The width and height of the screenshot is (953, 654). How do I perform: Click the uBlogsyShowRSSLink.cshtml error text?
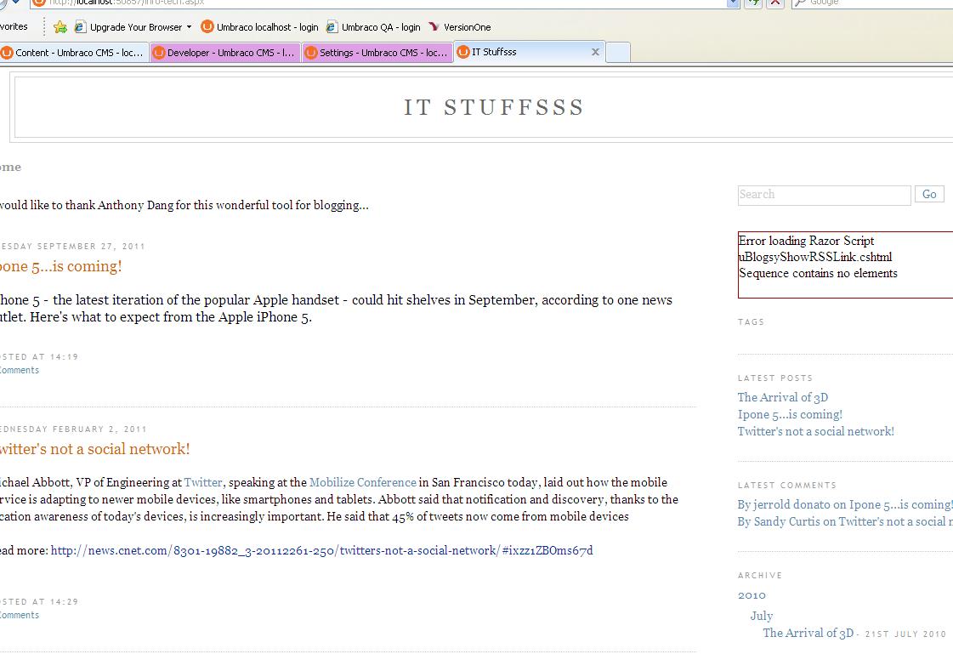pos(815,257)
